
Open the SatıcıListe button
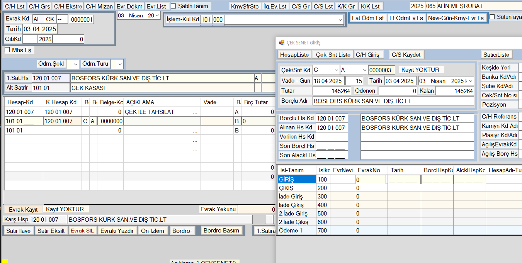tap(496, 54)
